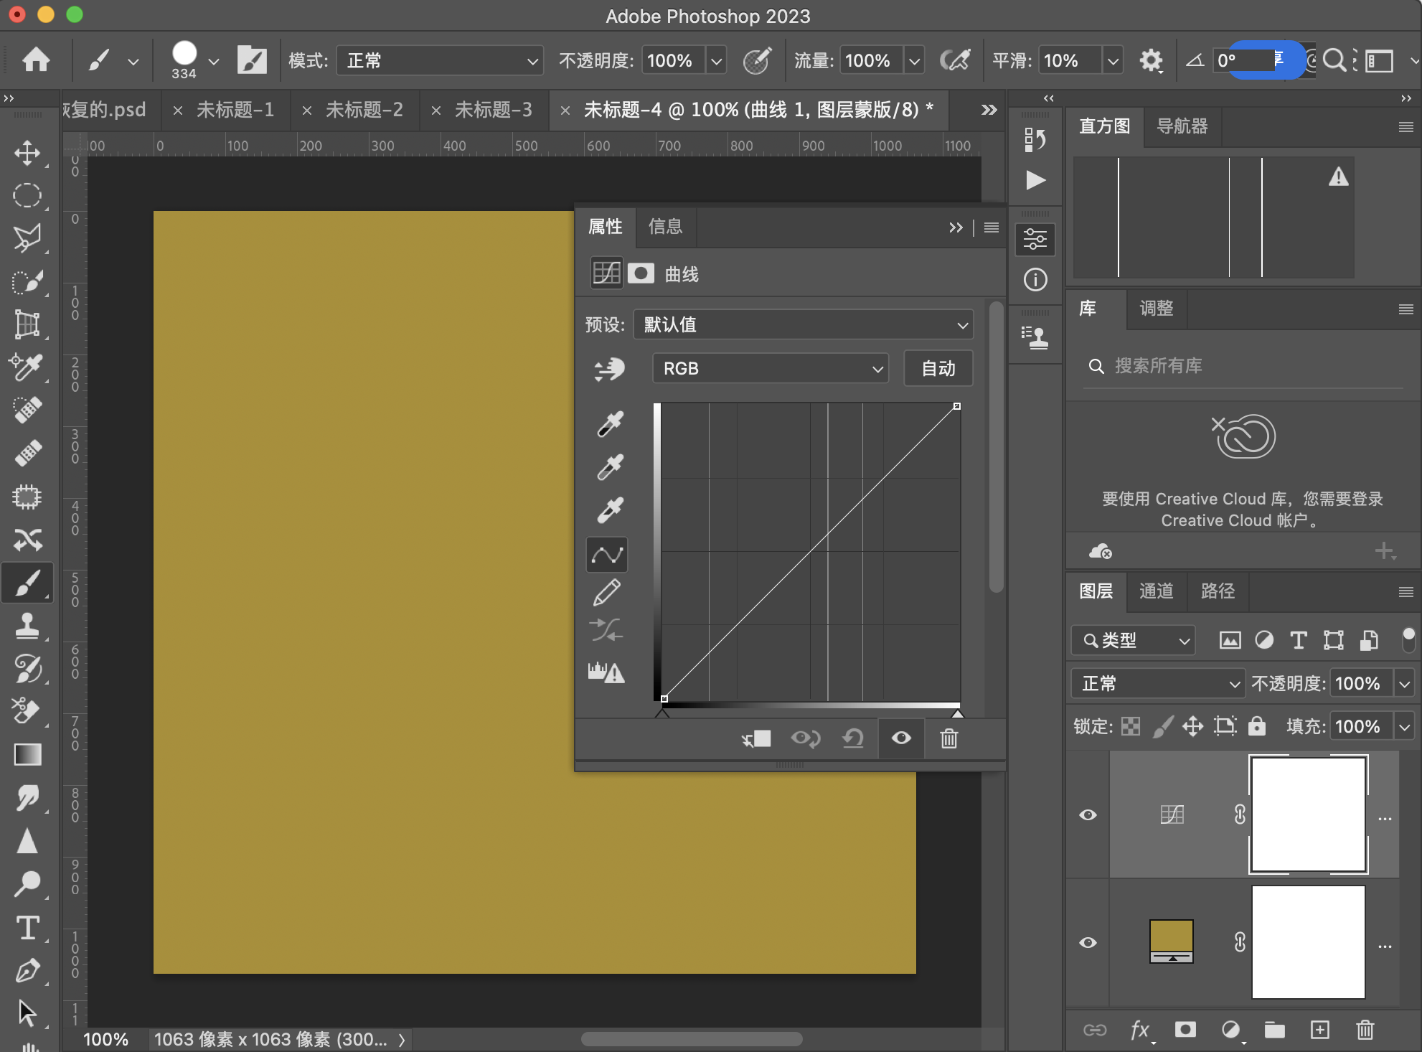Screen dimensions: 1422x1052
Task: Select the Gradient tool
Action: point(27,755)
